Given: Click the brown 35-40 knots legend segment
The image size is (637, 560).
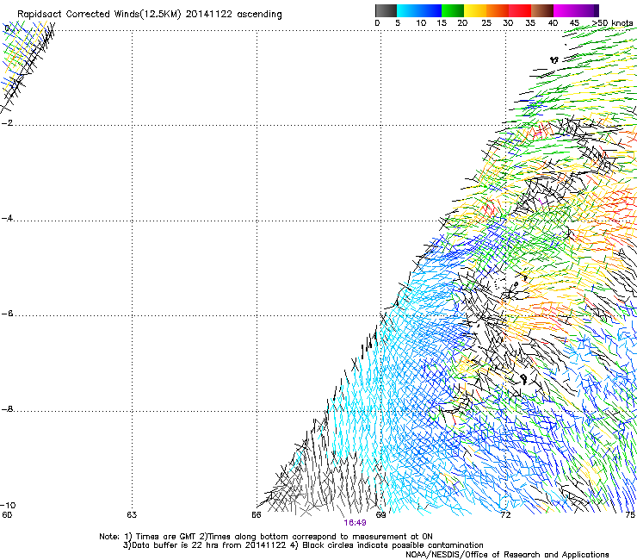Looking at the screenshot, I should click(x=542, y=10).
